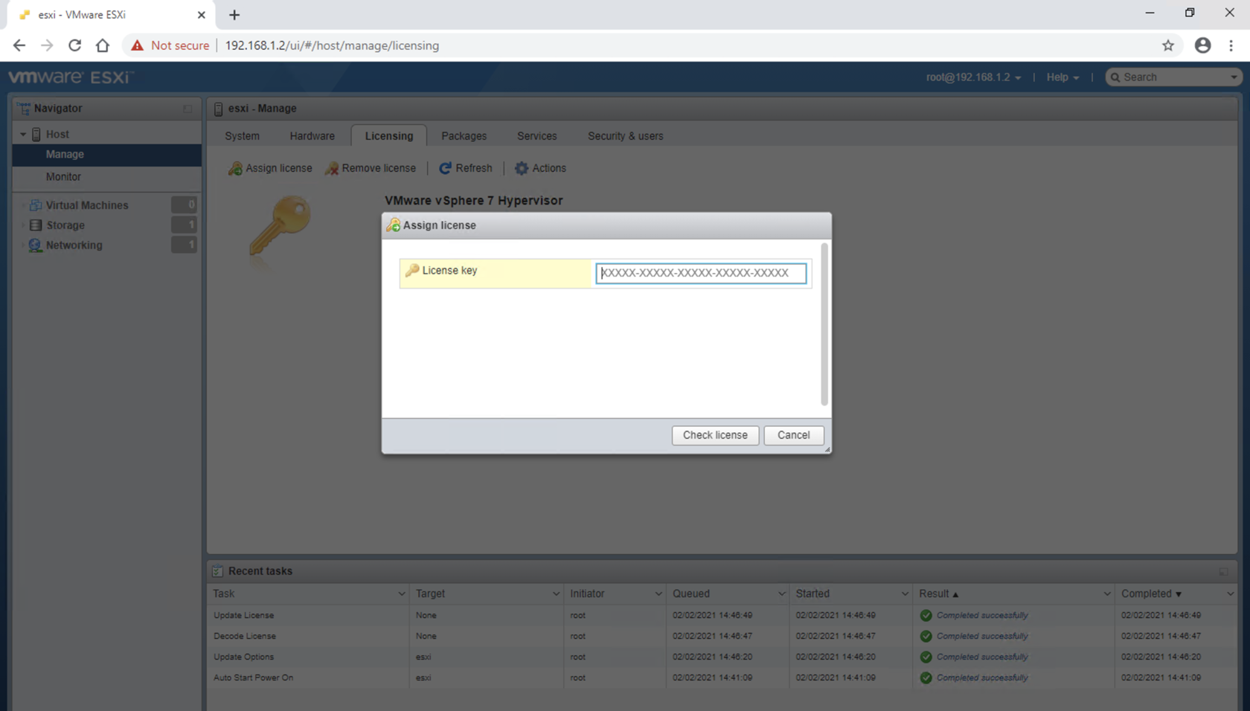Viewport: 1250px width, 711px height.
Task: Open the Result column dropdown arrow
Action: (x=1107, y=593)
